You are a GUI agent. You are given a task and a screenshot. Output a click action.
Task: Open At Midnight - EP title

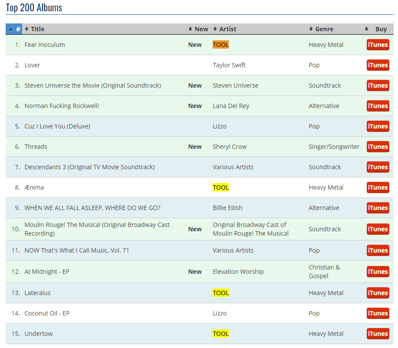(x=47, y=272)
